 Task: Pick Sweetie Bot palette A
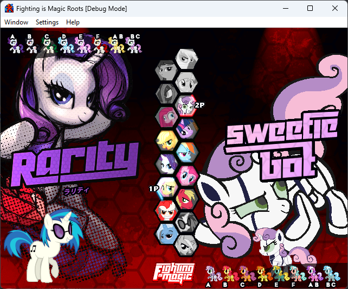click(x=213, y=276)
